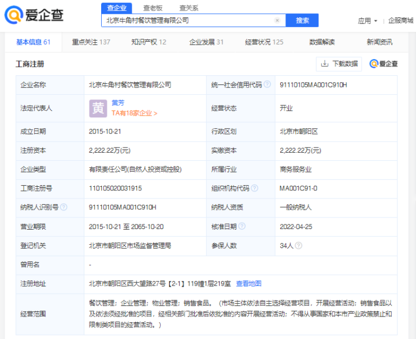Select the 2015-10-21 establishment date value

tap(105, 131)
